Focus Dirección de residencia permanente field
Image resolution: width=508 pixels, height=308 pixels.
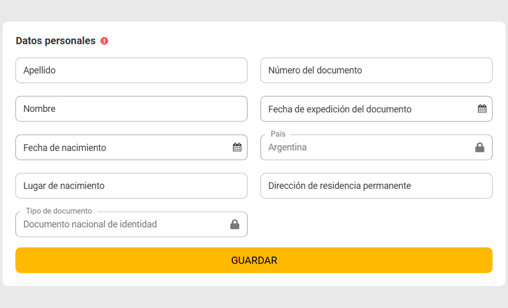pos(376,186)
